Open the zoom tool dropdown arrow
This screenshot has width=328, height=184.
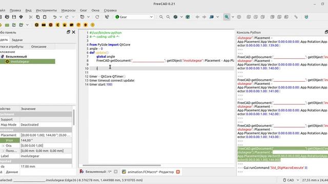[x=233, y=17]
